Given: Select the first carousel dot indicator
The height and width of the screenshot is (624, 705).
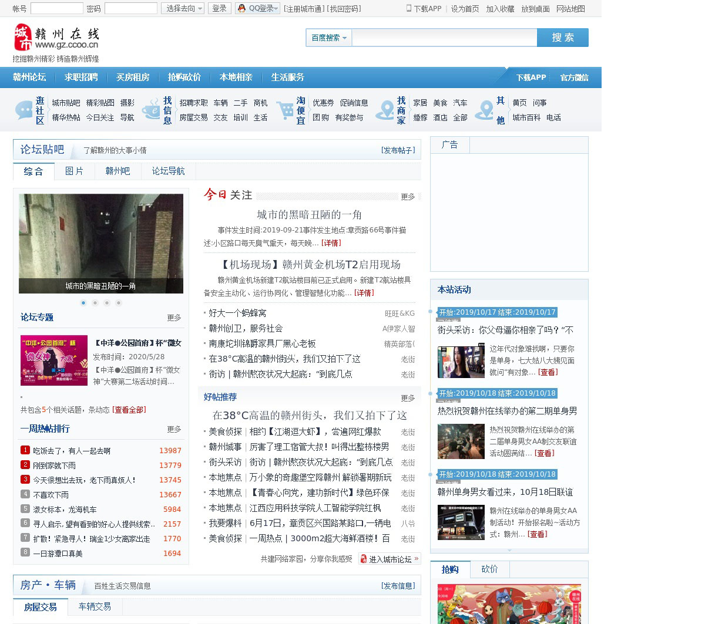Looking at the screenshot, I should tap(83, 303).
